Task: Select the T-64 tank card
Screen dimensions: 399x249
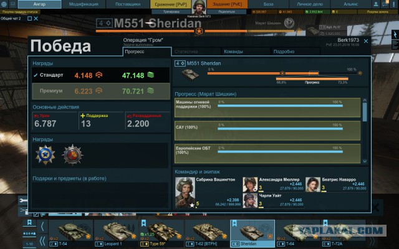Action: pyautogui.click(x=298, y=233)
